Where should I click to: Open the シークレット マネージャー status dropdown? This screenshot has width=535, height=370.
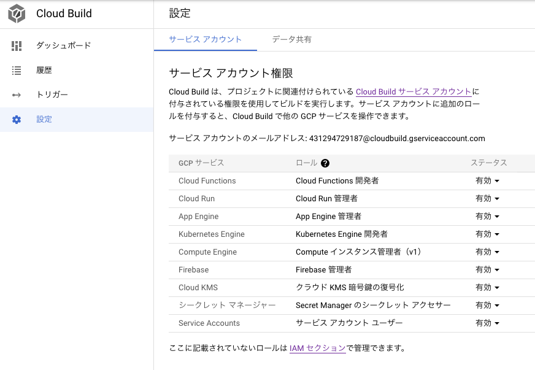(x=487, y=305)
